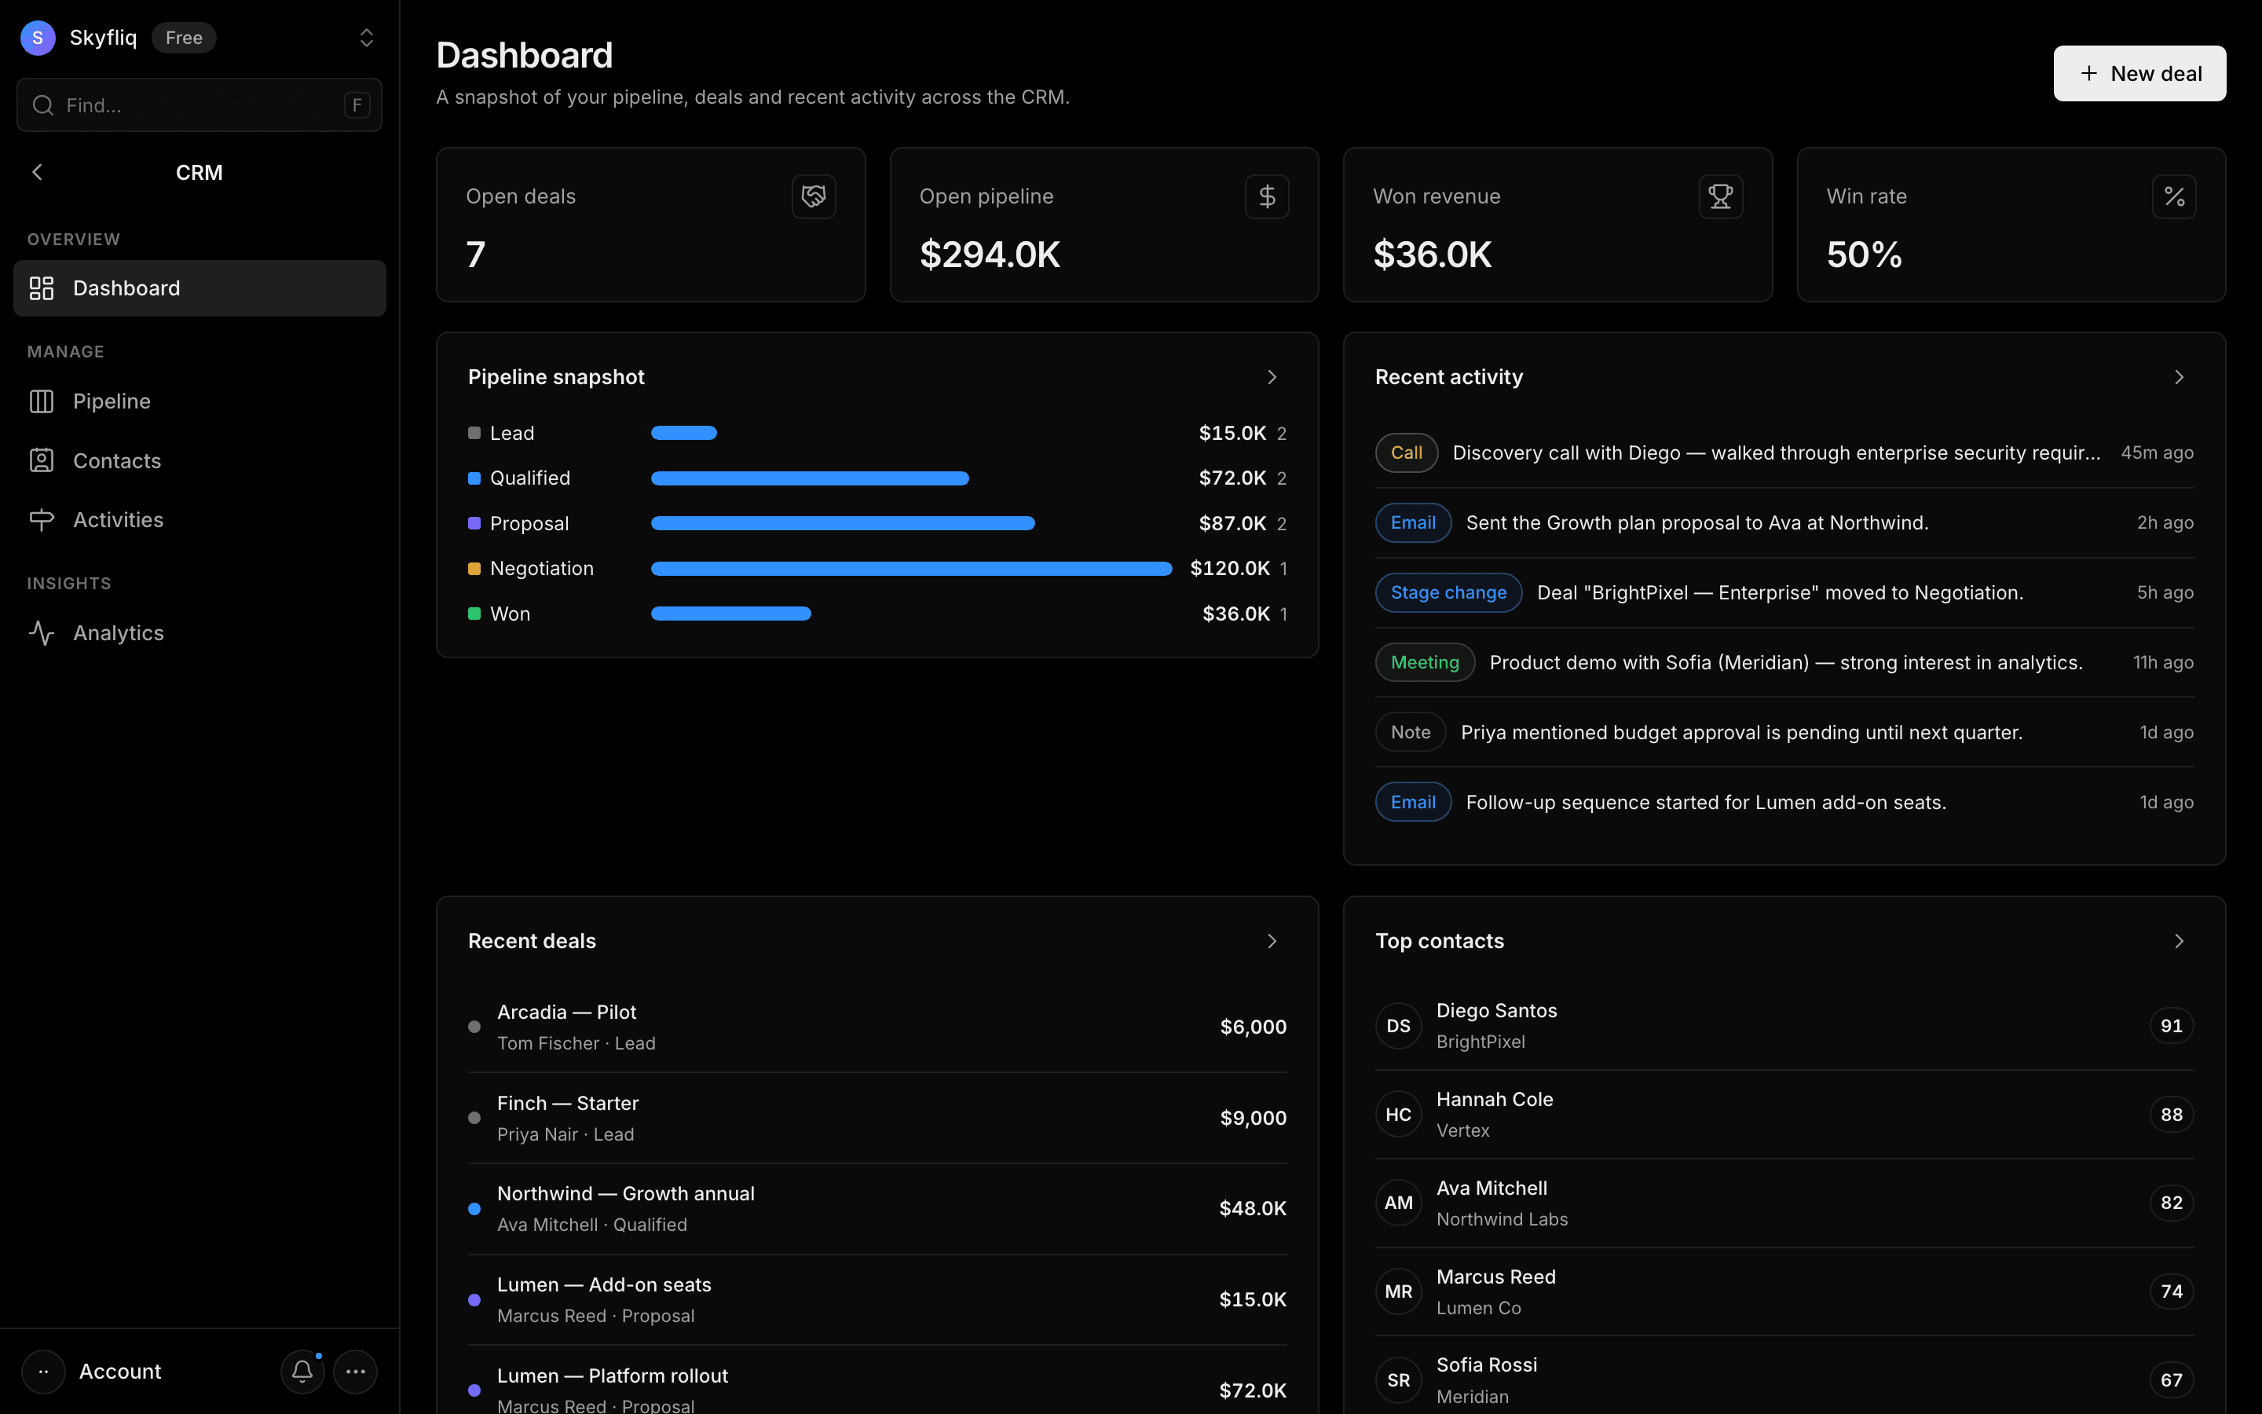This screenshot has width=2262, height=1414.
Task: Go to Activities page
Action: [199, 520]
